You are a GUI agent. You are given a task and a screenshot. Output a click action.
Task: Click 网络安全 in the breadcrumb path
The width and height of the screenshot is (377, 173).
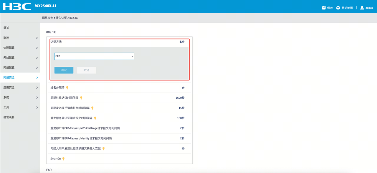(48, 18)
